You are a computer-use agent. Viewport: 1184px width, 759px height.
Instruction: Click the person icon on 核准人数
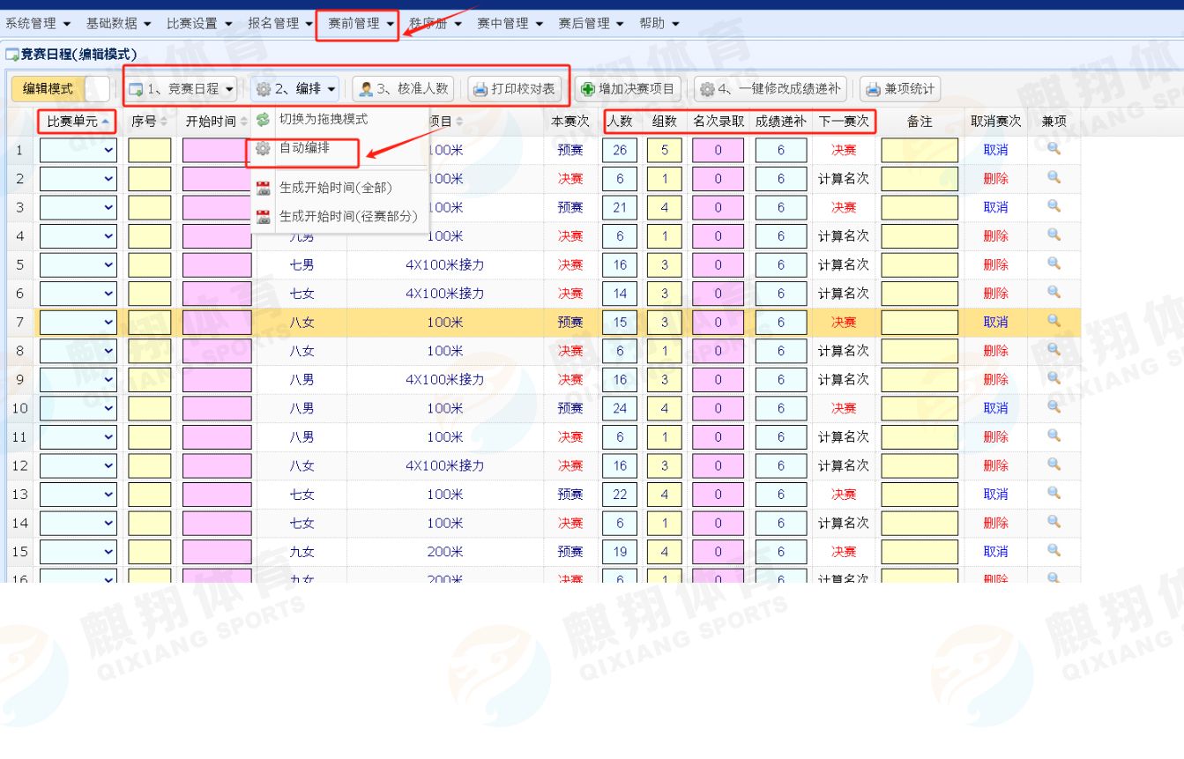coord(366,89)
